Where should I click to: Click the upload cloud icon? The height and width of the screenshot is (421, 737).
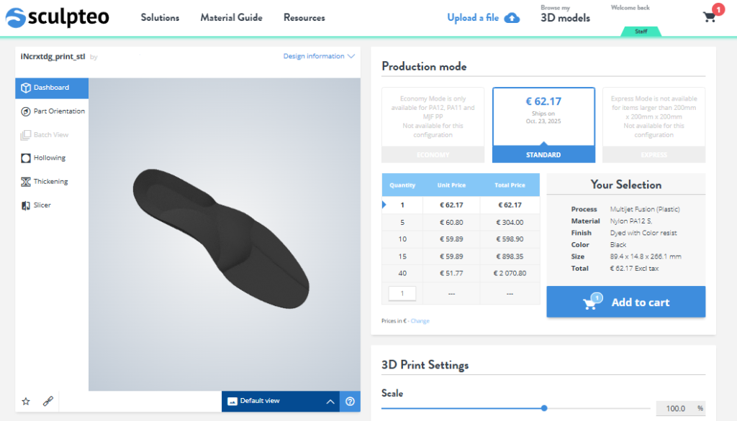point(512,18)
